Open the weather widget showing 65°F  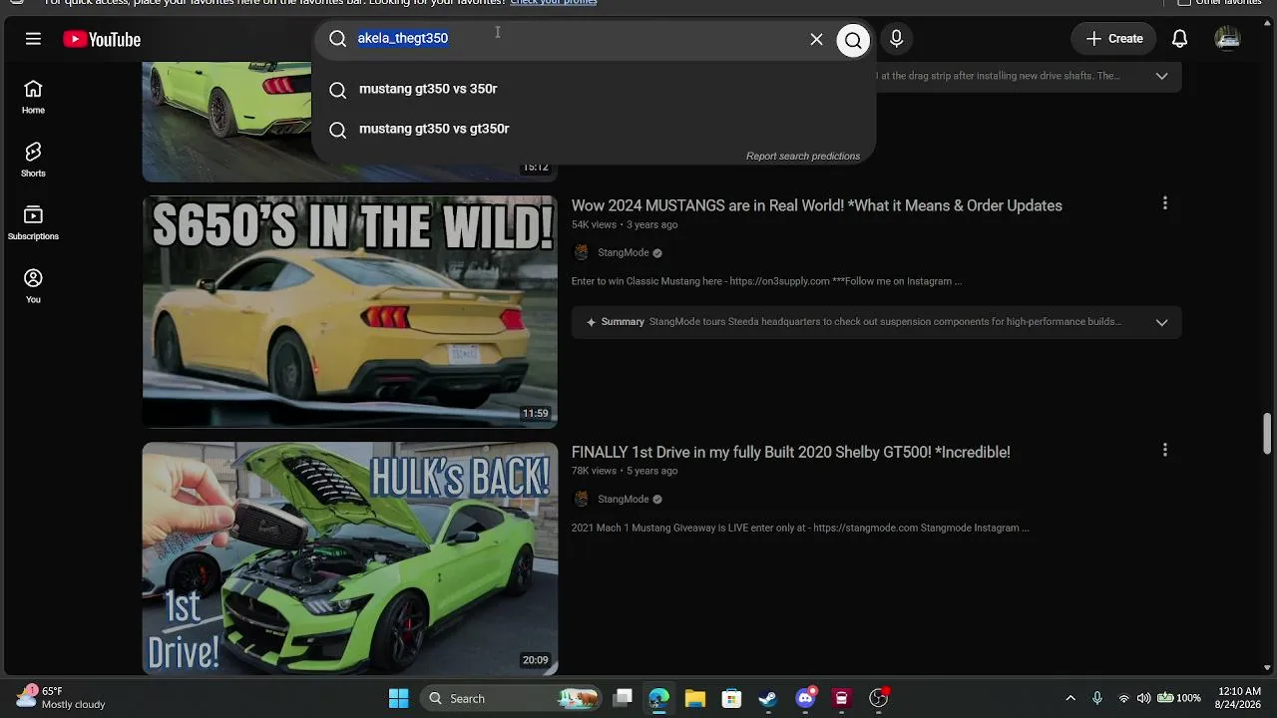(60, 698)
